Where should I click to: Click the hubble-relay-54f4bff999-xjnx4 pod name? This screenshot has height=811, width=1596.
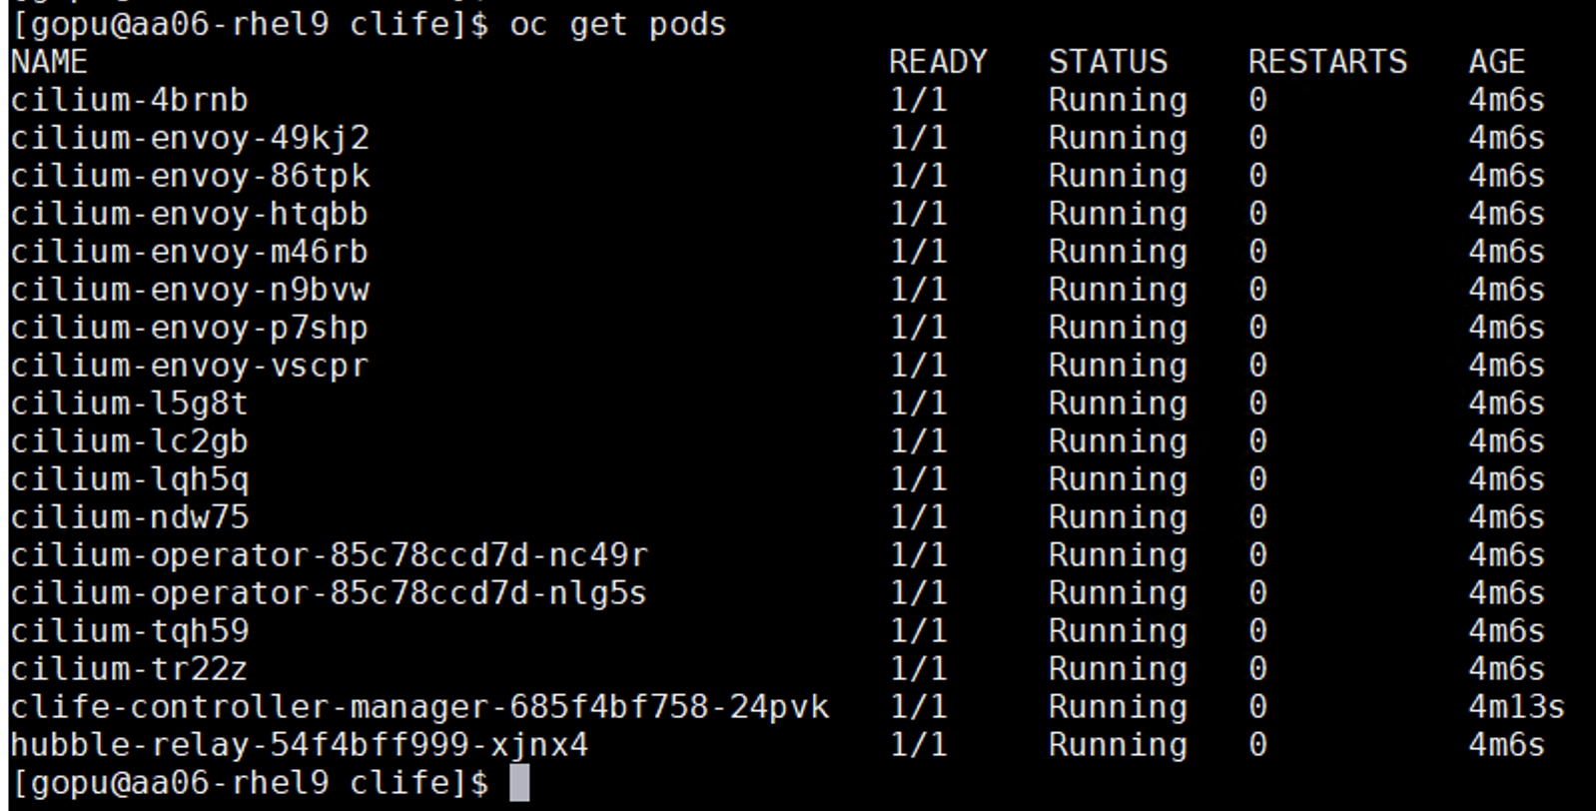point(299,745)
